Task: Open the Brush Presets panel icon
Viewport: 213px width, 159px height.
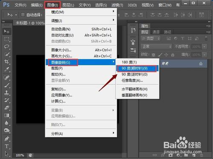Action: tap(133, 42)
